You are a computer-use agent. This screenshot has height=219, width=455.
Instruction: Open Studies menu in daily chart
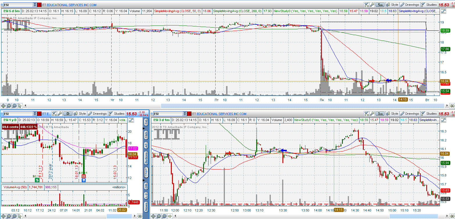(117, 114)
